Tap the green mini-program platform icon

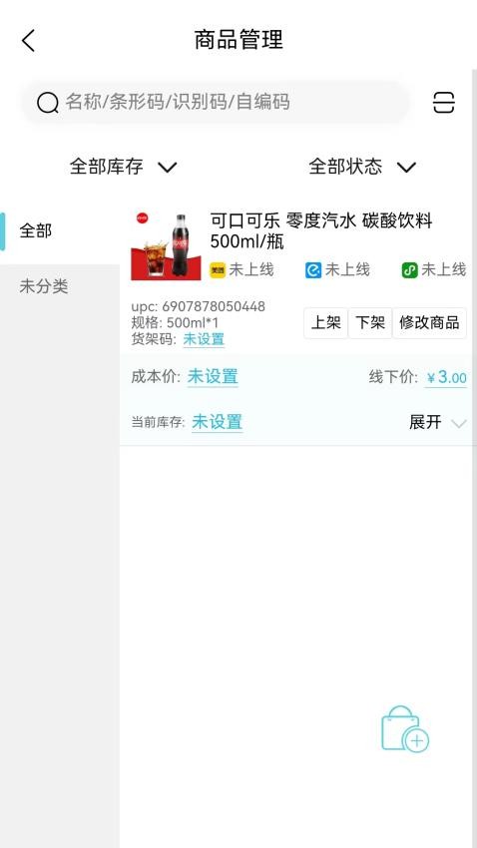[x=409, y=270]
